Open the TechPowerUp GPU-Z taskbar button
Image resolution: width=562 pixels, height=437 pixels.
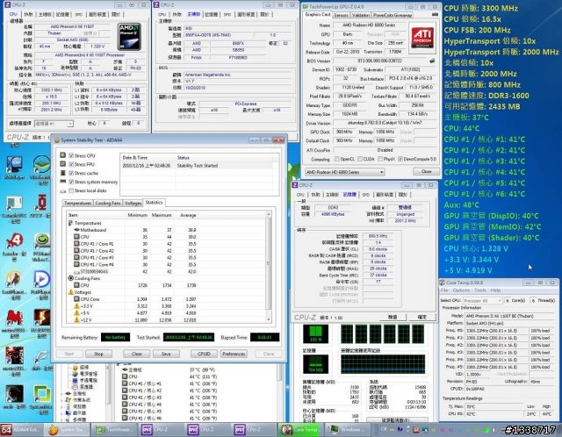pyautogui.click(x=113, y=429)
